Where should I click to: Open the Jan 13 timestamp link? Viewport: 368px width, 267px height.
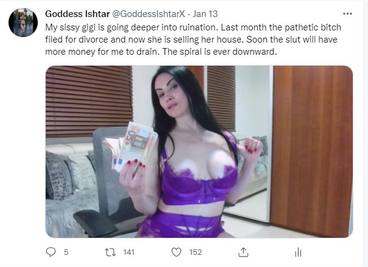(205, 14)
